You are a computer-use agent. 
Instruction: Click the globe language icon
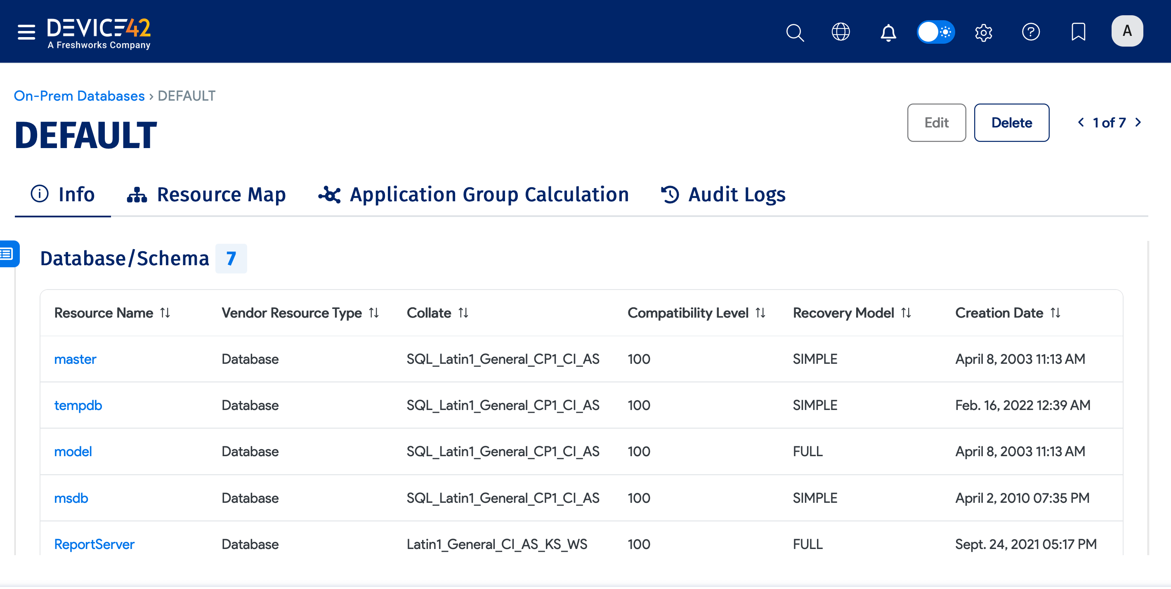tap(840, 32)
